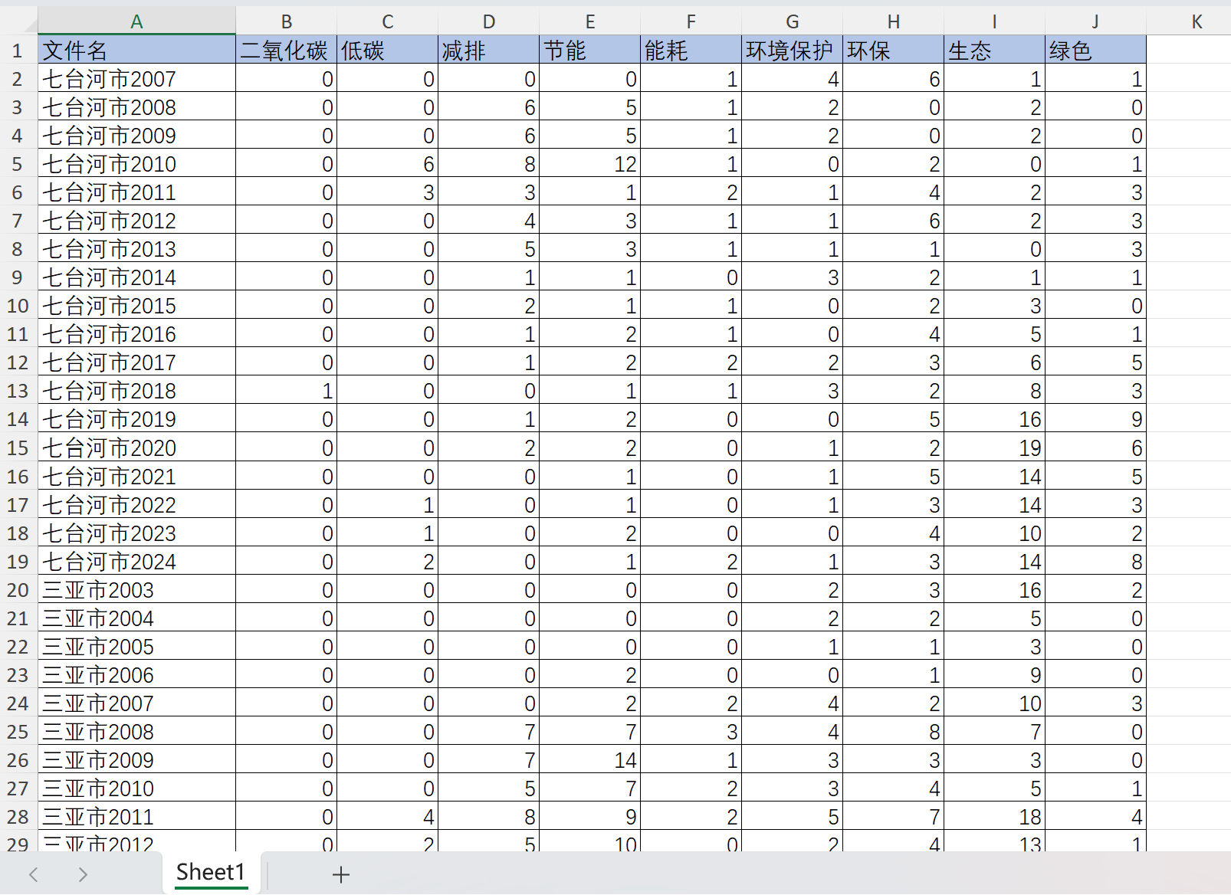This screenshot has height=895, width=1231.
Task: Open the Sheet1 tab
Action: (211, 872)
